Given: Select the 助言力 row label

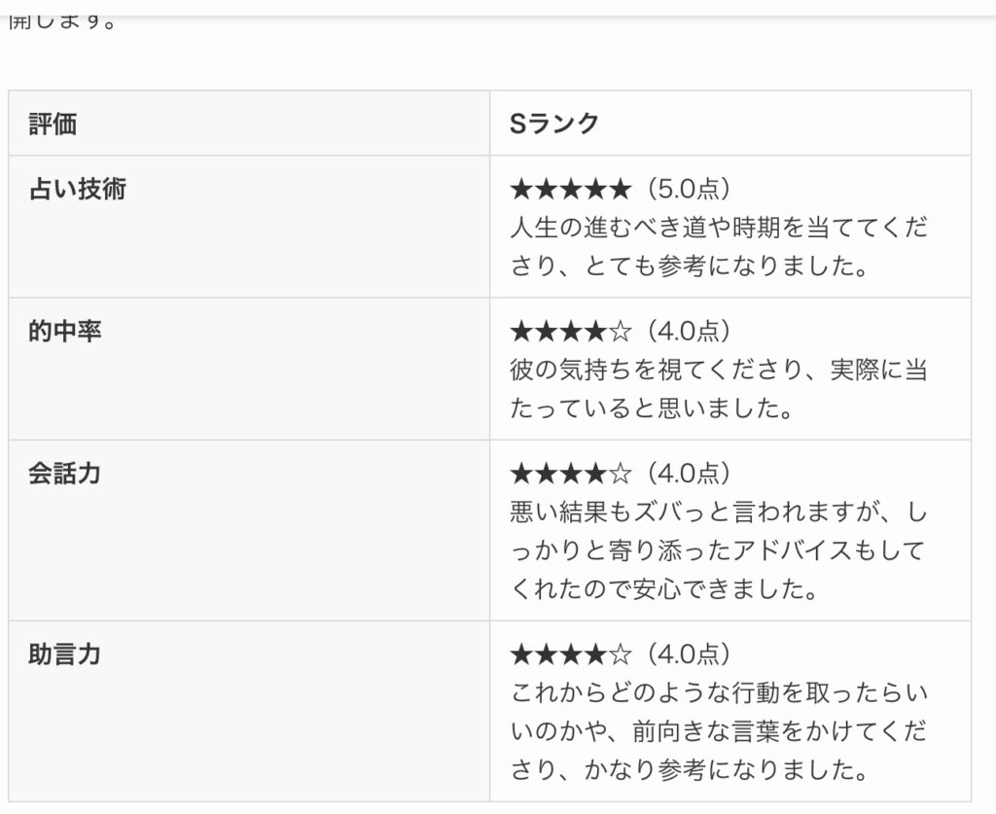Looking at the screenshot, I should click(65, 655).
